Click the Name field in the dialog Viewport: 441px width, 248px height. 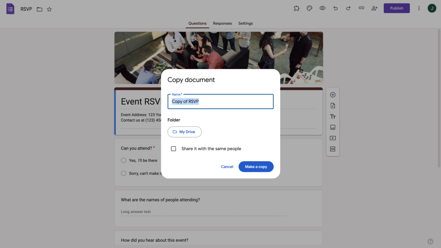pos(220,101)
